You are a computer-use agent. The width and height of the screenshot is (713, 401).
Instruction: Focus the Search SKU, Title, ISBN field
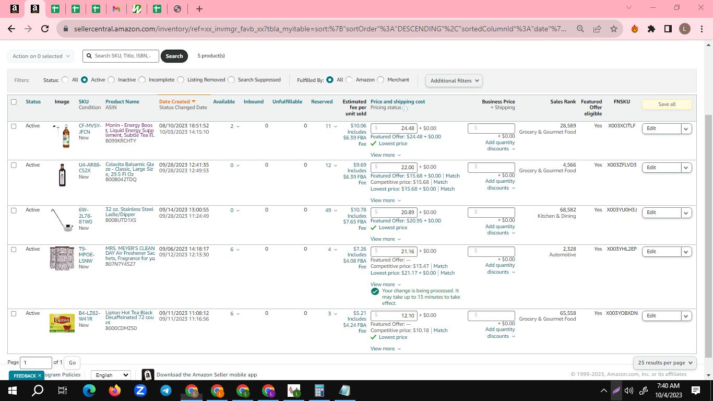(121, 56)
